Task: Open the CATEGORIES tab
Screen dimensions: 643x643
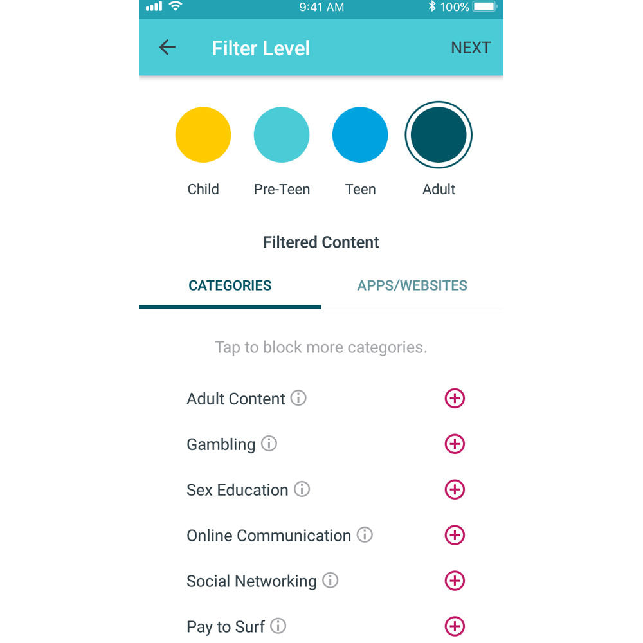Action: 230,285
